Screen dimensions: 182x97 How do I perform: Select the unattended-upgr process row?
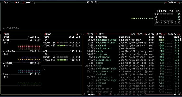(x=132, y=80)
